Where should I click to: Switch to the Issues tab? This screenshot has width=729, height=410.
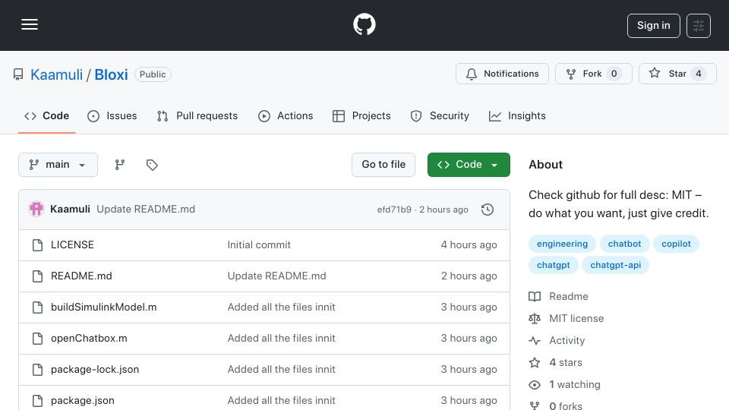pos(112,115)
